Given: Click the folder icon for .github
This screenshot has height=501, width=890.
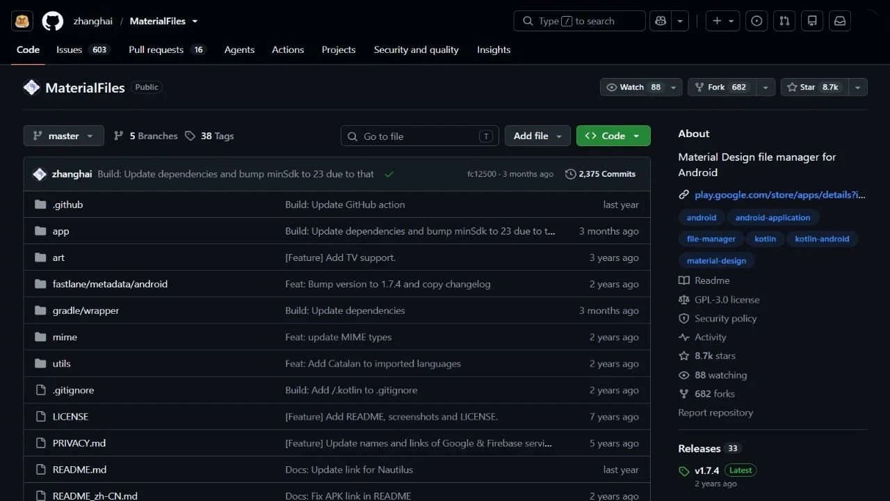Looking at the screenshot, I should 40,205.
